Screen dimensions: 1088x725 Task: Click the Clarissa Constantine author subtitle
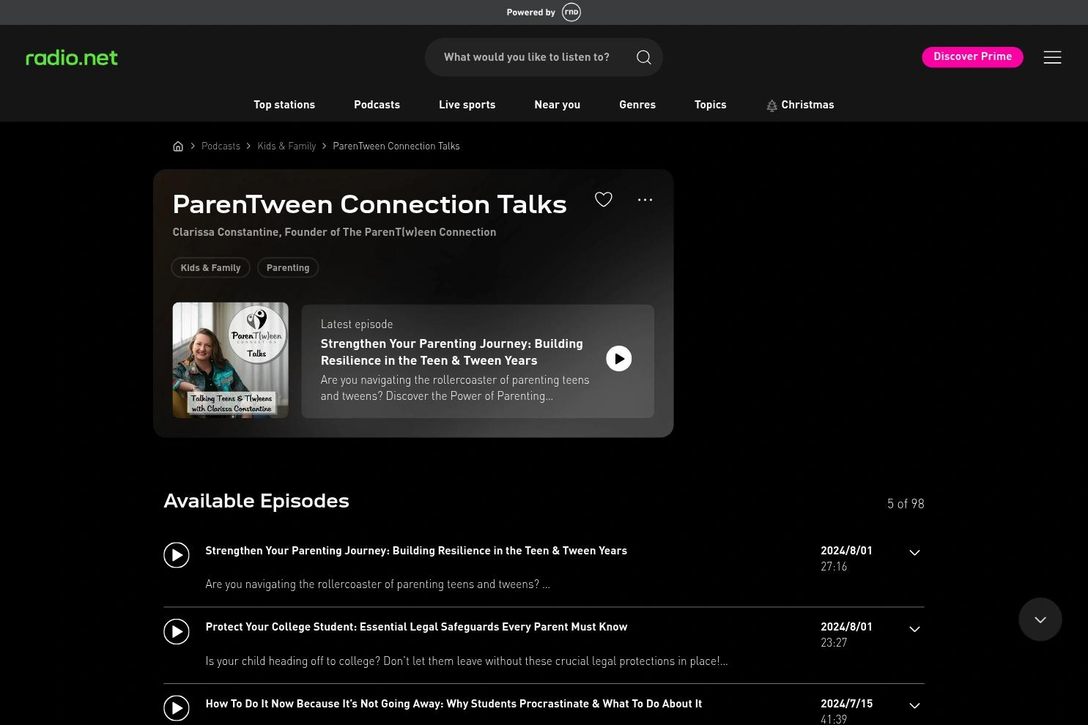click(334, 232)
